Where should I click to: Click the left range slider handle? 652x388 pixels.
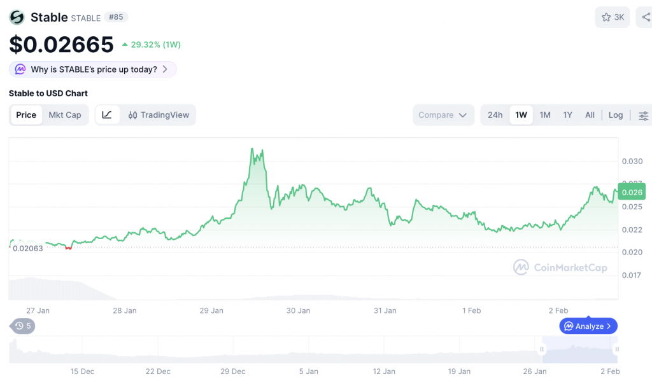[542, 349]
